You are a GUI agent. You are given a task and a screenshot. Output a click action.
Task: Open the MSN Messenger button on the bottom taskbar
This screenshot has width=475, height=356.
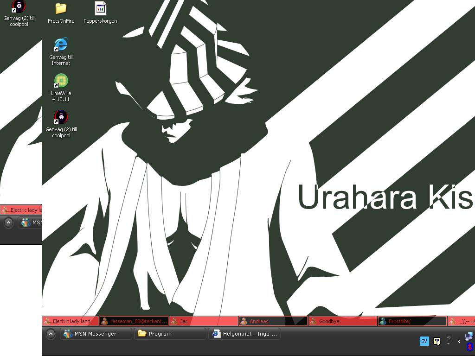point(96,334)
